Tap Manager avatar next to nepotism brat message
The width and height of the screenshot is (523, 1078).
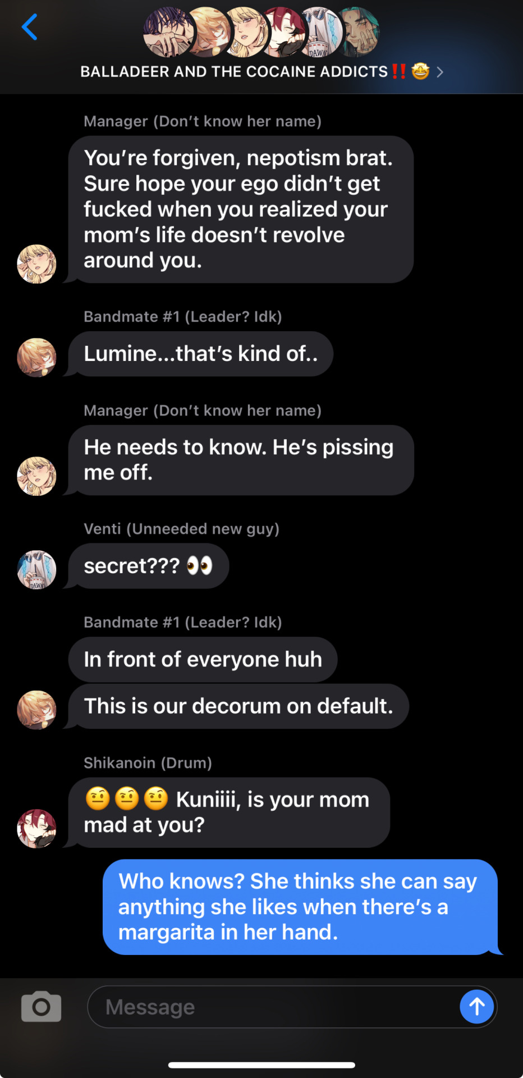pyautogui.click(x=36, y=263)
